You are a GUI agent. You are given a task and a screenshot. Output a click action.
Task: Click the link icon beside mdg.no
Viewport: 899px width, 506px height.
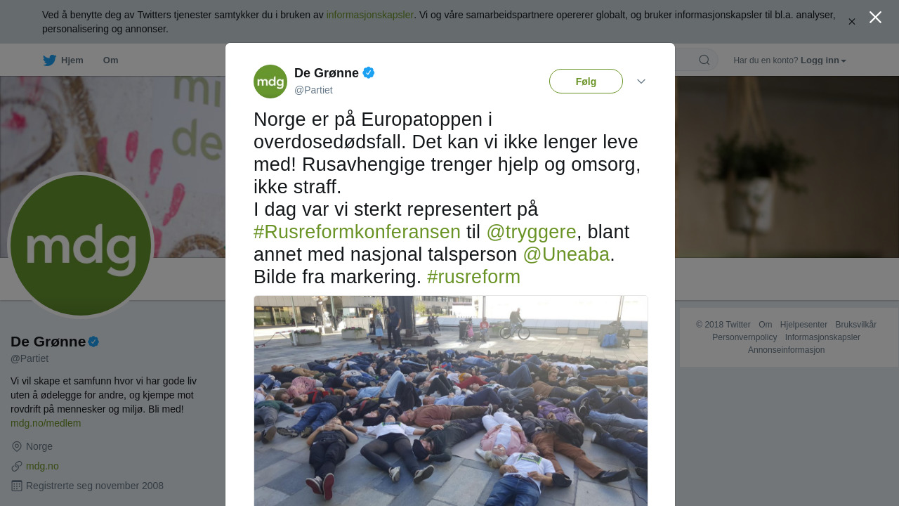pyautogui.click(x=17, y=466)
